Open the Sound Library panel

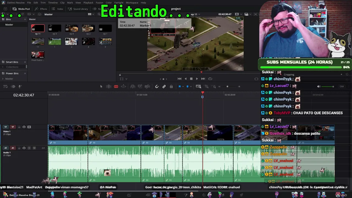(78, 9)
